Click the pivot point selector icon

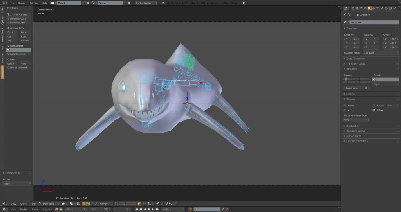pos(72,203)
